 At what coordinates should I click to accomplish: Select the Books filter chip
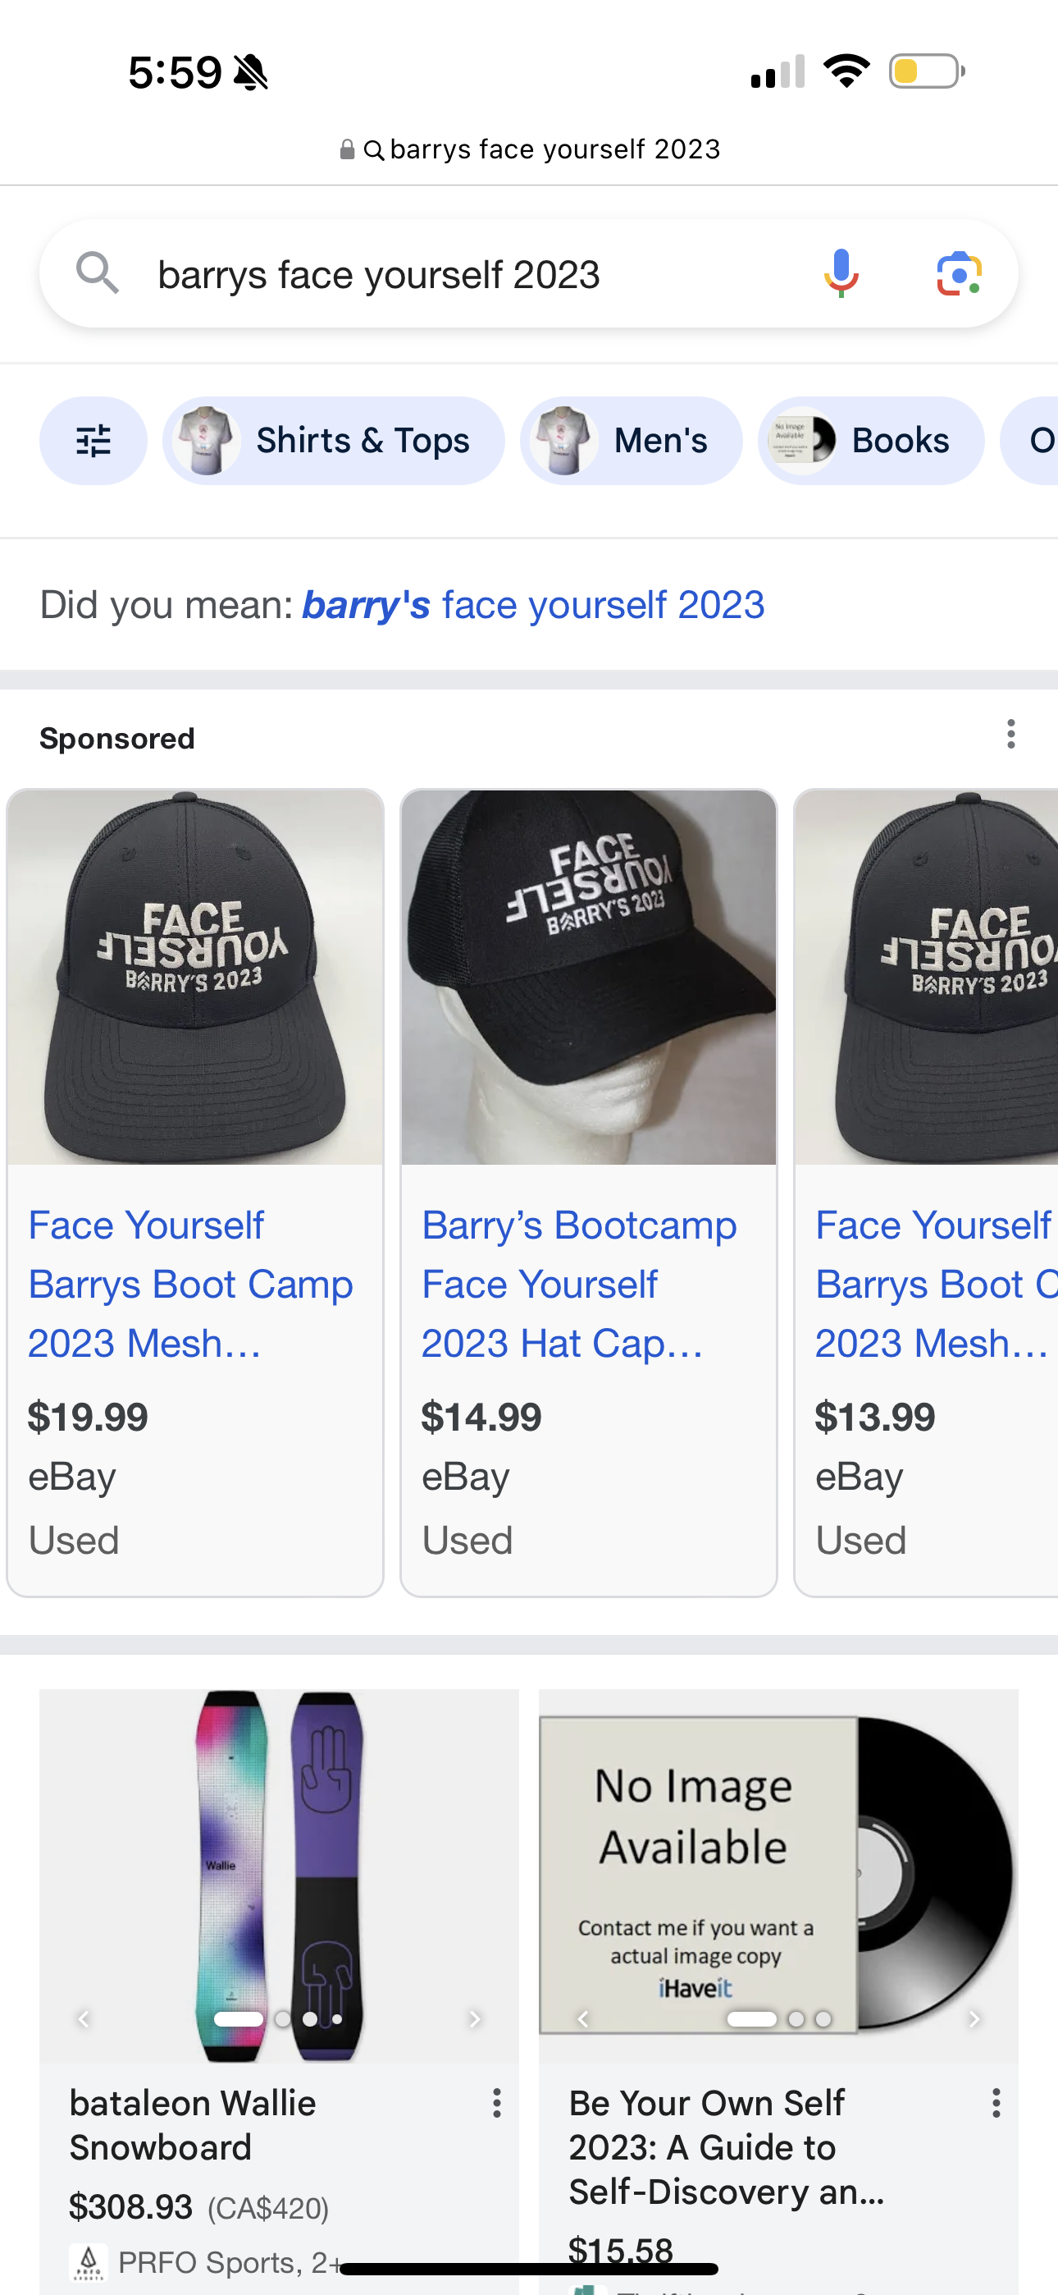pyautogui.click(x=871, y=441)
